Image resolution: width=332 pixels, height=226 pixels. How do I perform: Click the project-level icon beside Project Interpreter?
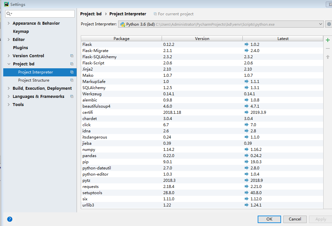click(72, 72)
